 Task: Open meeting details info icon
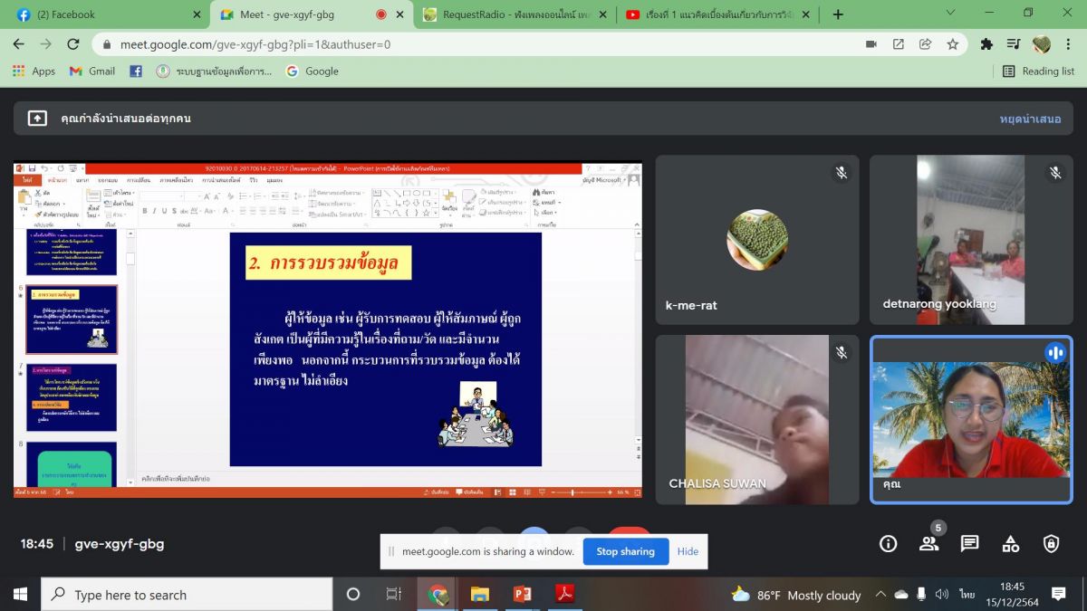(888, 543)
